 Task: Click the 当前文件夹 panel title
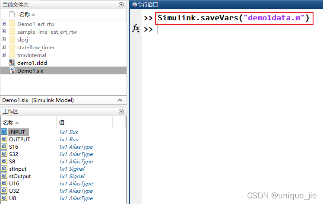click(x=16, y=5)
